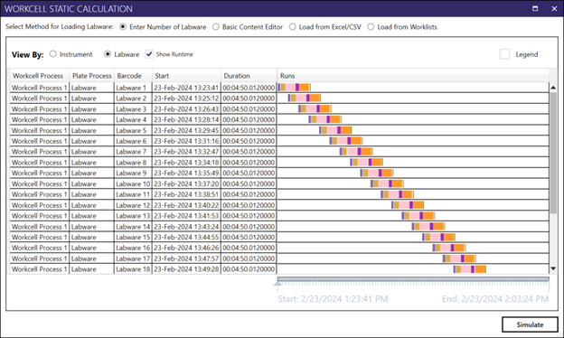
Task: Select the Labware 15 barcode cell
Action: 133,237
